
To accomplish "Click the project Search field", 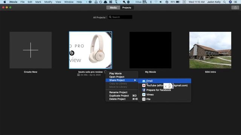I will coord(120,17).
